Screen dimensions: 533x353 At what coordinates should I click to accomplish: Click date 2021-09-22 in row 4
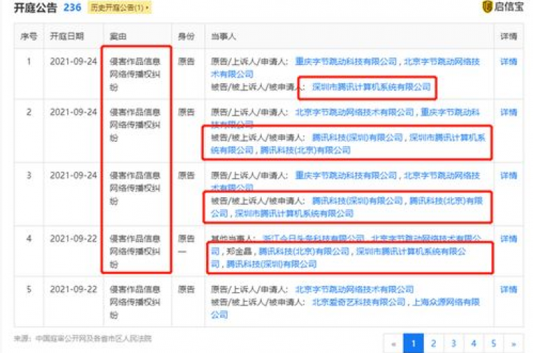(x=74, y=239)
